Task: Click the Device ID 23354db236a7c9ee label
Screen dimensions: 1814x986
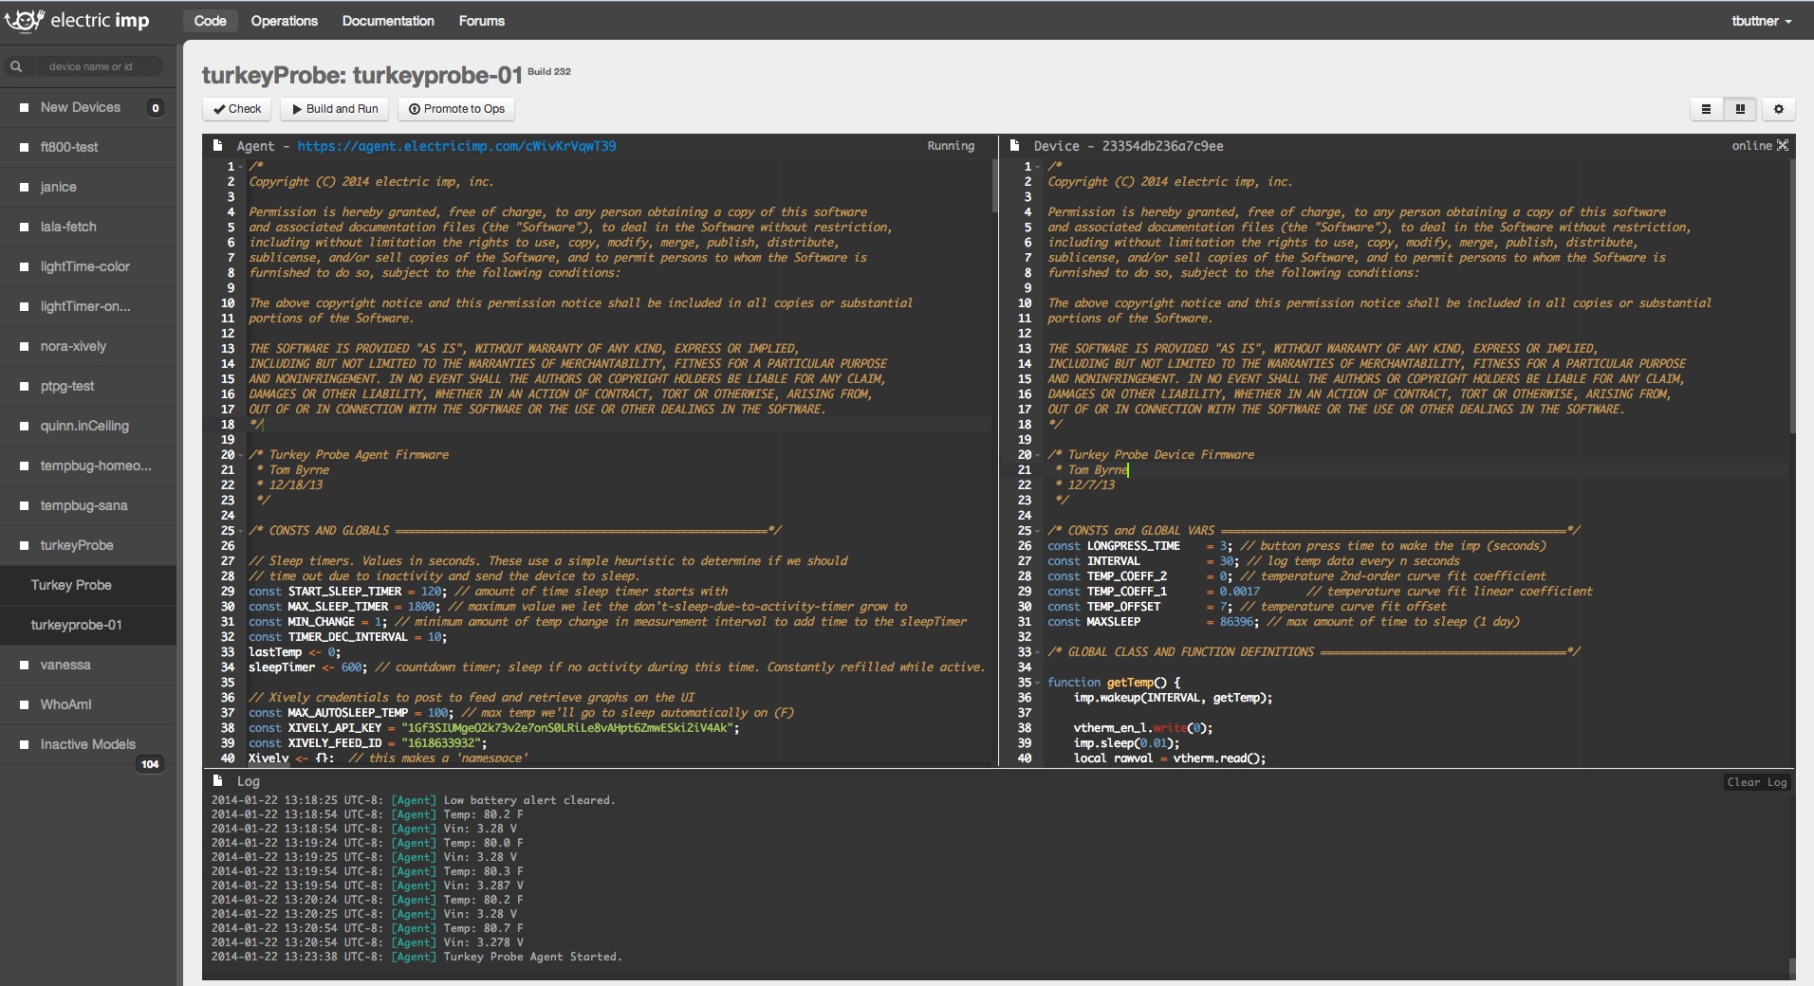Action: [x=1162, y=146]
